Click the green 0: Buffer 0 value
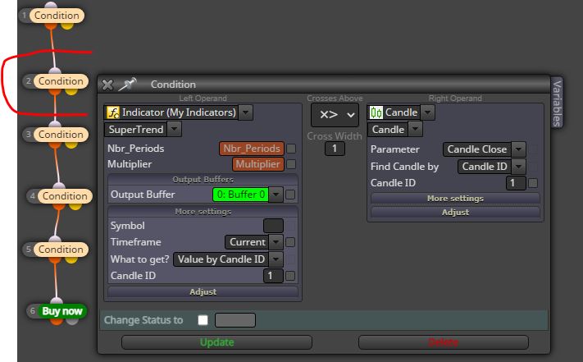This screenshot has width=583, height=362. (241, 195)
